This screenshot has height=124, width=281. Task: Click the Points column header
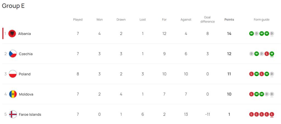229,20
